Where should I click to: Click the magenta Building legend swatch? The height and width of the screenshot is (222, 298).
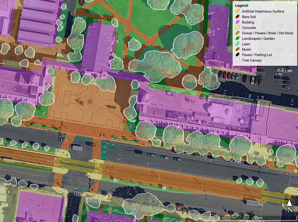coord(238,22)
